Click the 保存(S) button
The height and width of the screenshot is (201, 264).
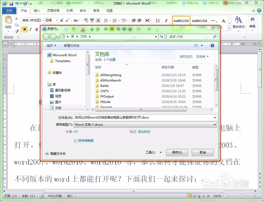click(x=177, y=152)
